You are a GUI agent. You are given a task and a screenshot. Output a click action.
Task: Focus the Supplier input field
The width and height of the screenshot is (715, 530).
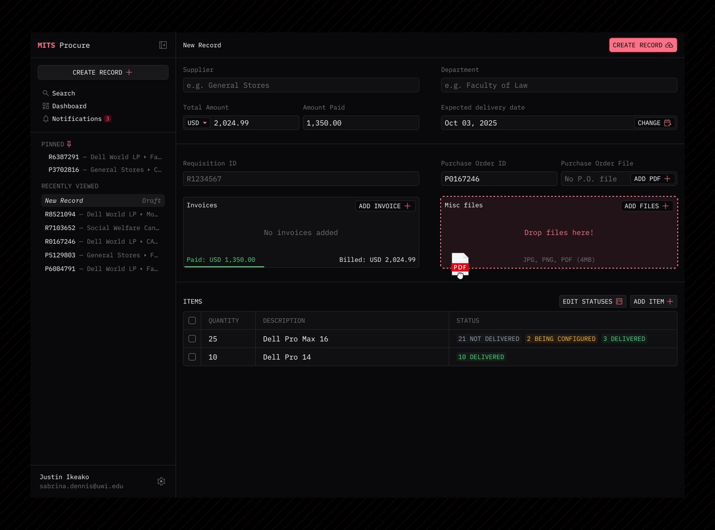click(301, 85)
